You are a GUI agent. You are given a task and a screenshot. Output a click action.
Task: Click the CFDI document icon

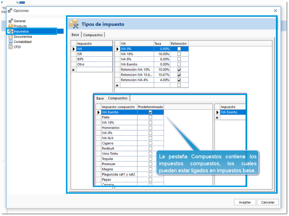pos(11,47)
